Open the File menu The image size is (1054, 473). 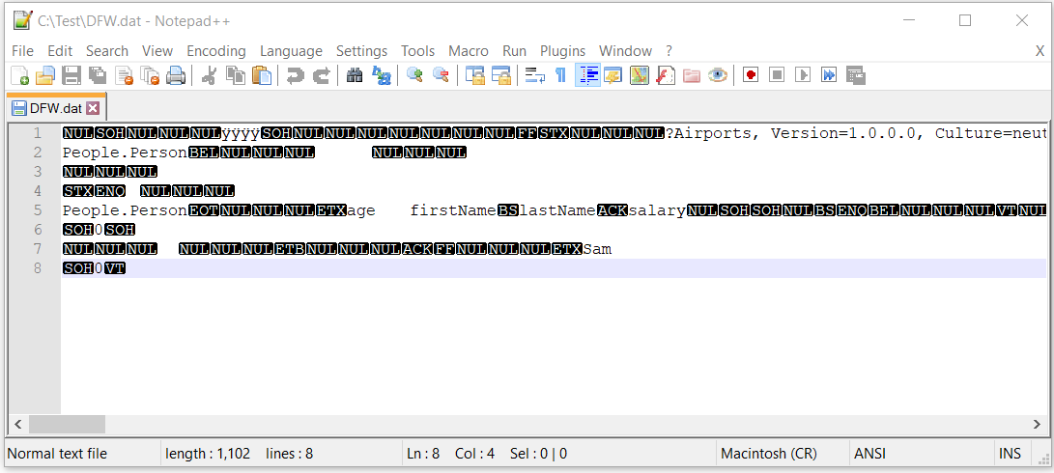click(22, 51)
